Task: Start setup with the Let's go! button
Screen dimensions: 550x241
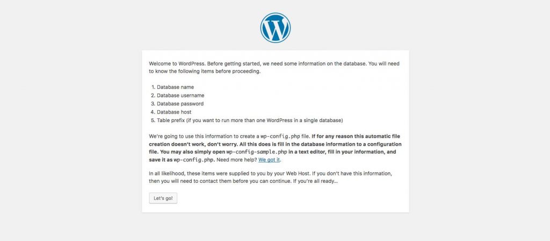Action: click(x=163, y=198)
